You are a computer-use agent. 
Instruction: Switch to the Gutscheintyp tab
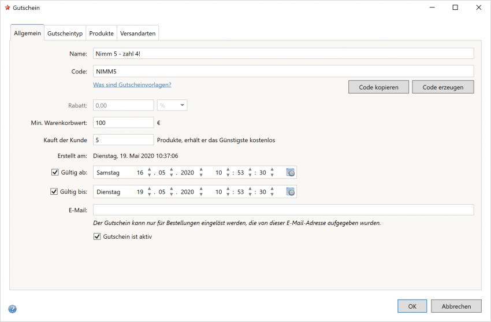pyautogui.click(x=65, y=34)
